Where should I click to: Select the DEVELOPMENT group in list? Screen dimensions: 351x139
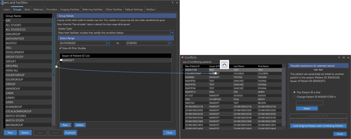[x=15, y=52]
